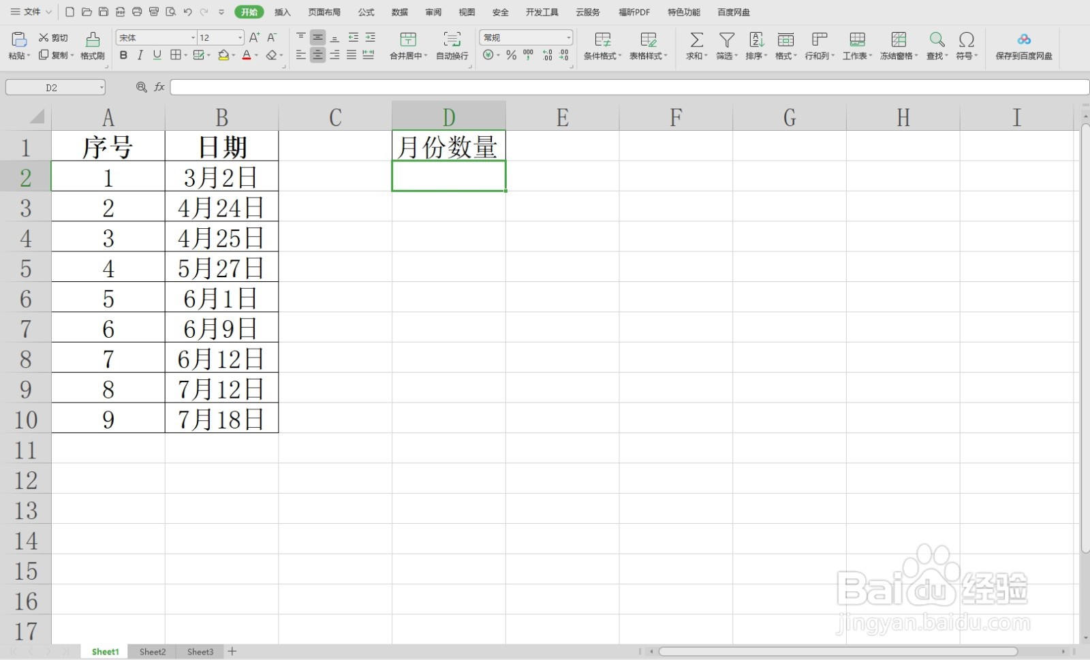Click the Wrap Text (自动换行) icon
Viewport: 1090px width, 660px height.
[452, 40]
